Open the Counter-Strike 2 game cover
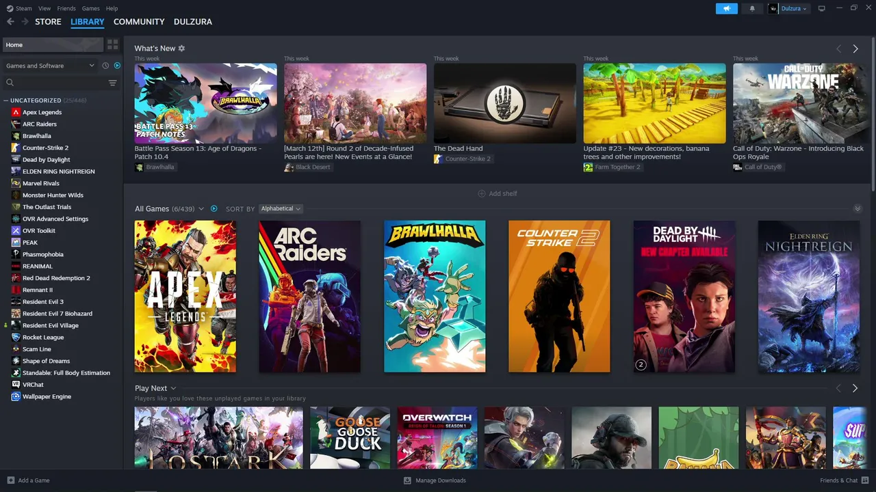876x492 pixels. pos(559,297)
